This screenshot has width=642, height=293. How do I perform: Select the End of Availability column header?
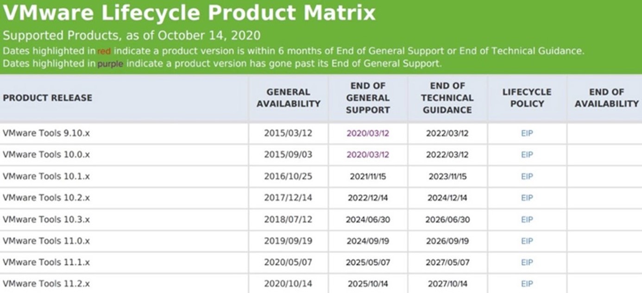point(607,98)
